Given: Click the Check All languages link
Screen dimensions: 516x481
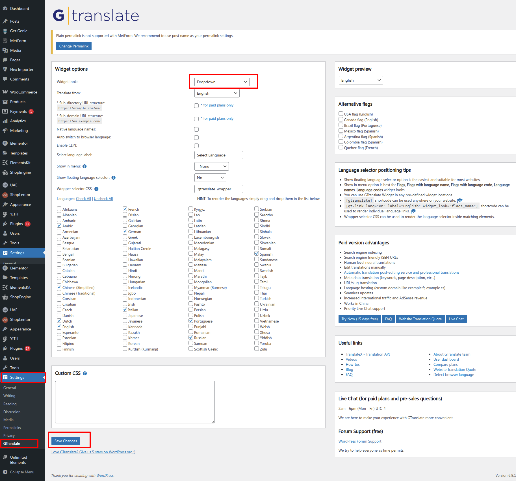Looking at the screenshot, I should (83, 199).
